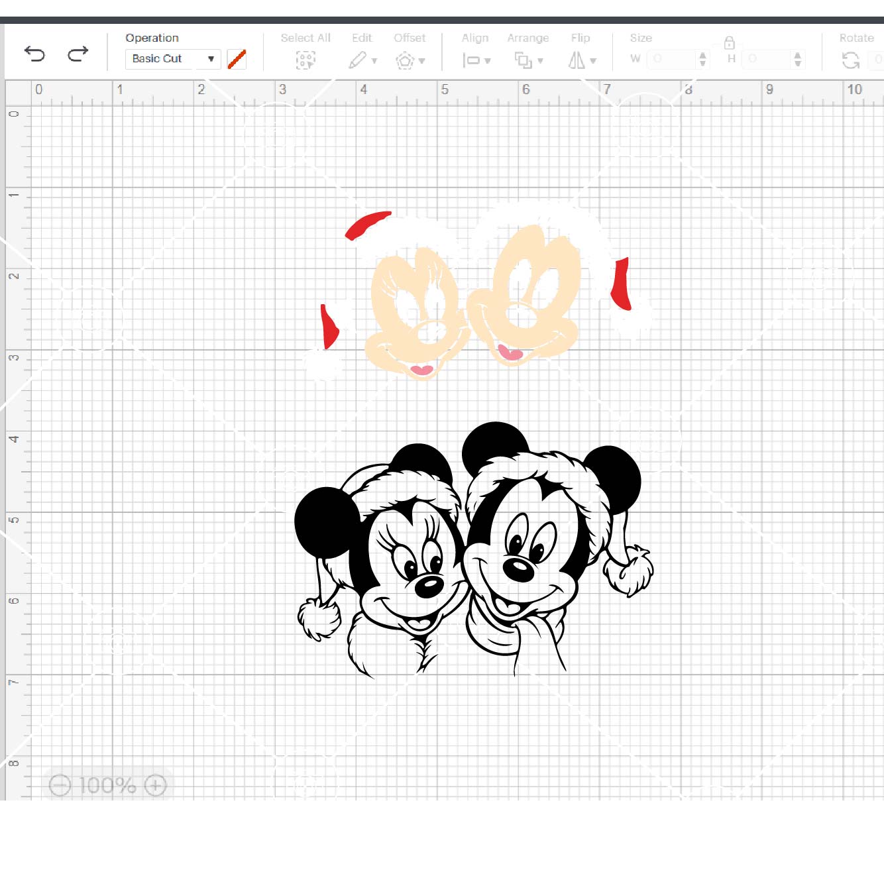Zoom in with the plus button
884x884 pixels.
tap(155, 785)
